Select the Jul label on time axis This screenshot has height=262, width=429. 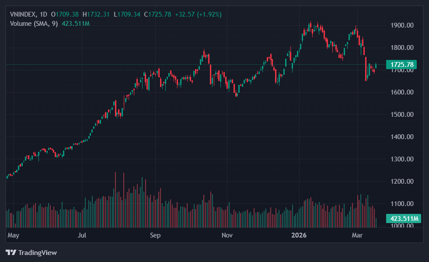point(82,236)
